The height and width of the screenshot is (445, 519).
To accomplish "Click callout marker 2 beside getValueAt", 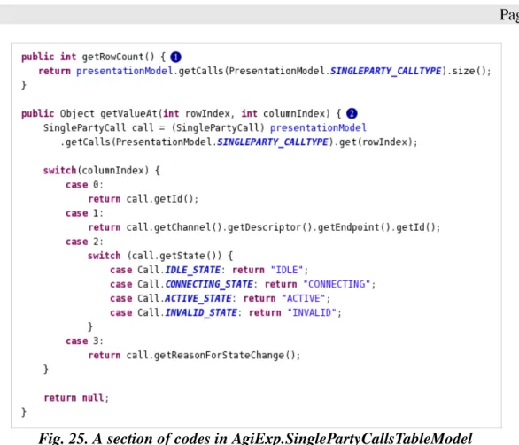I will [x=352, y=114].
